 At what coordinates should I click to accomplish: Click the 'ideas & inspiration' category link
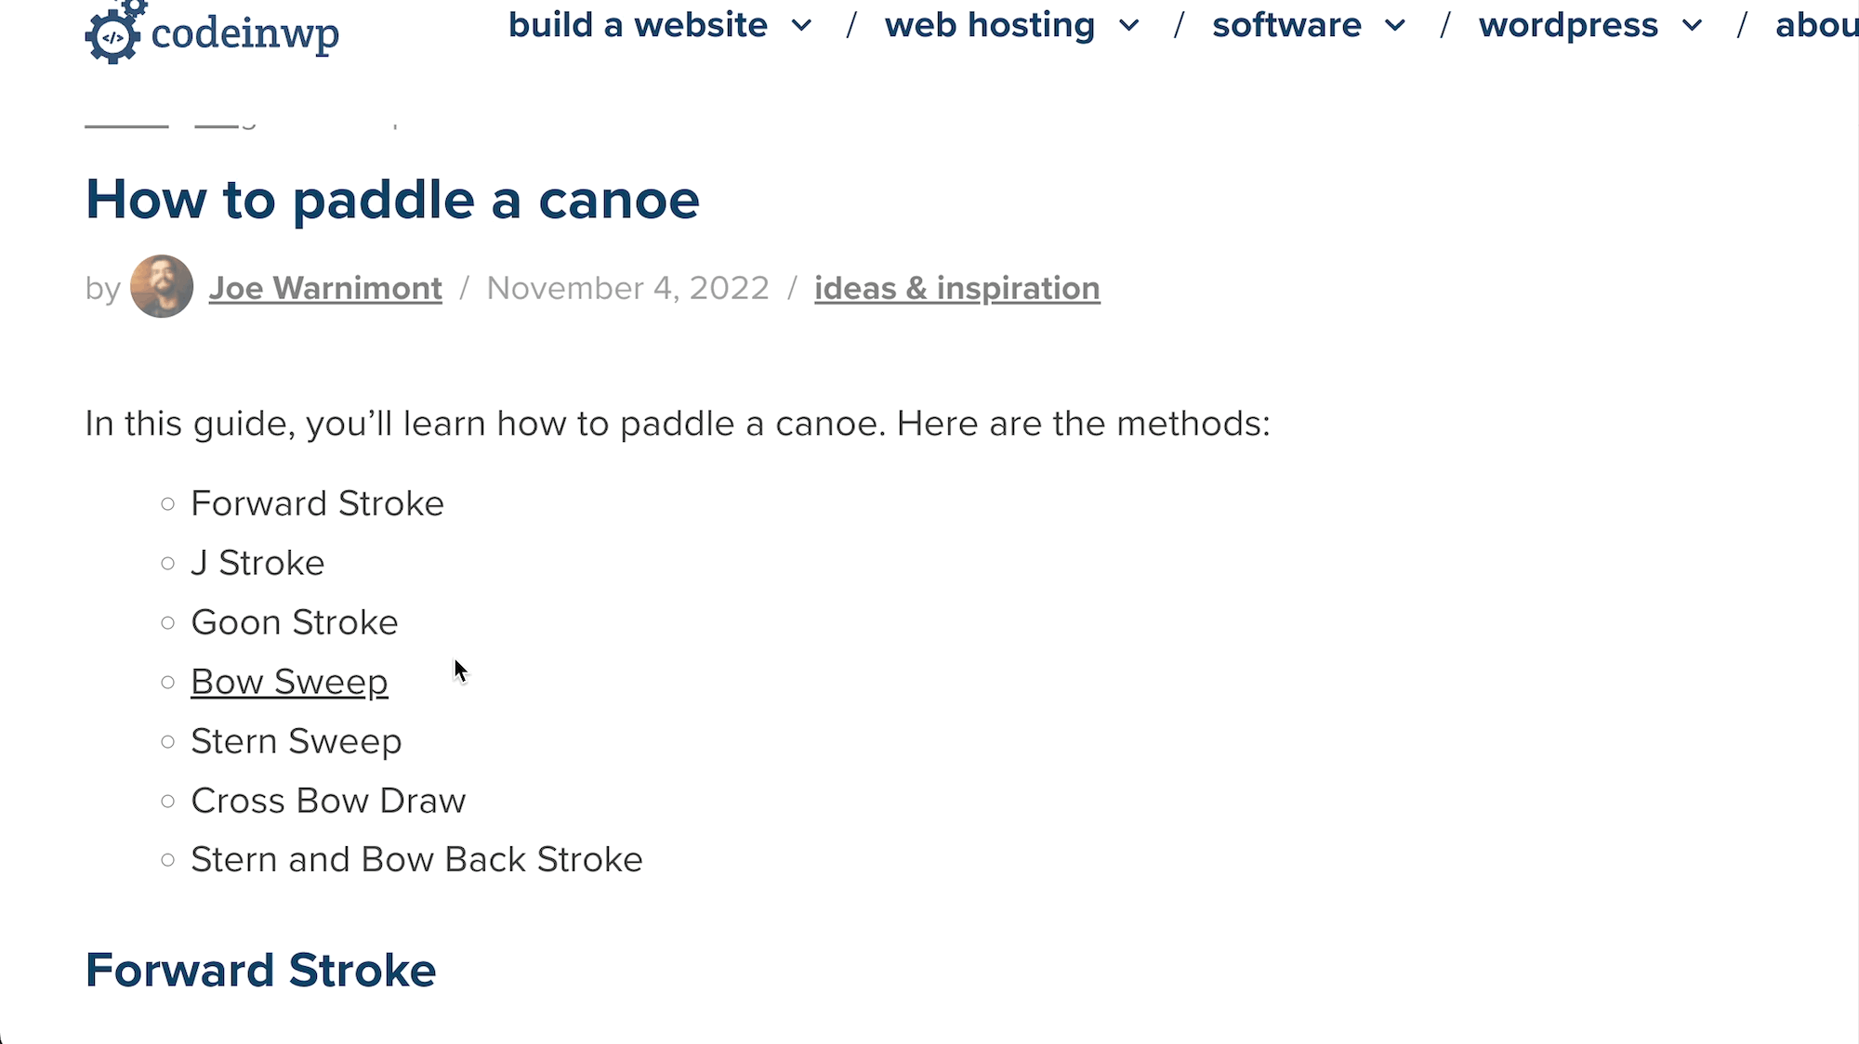pyautogui.click(x=956, y=287)
